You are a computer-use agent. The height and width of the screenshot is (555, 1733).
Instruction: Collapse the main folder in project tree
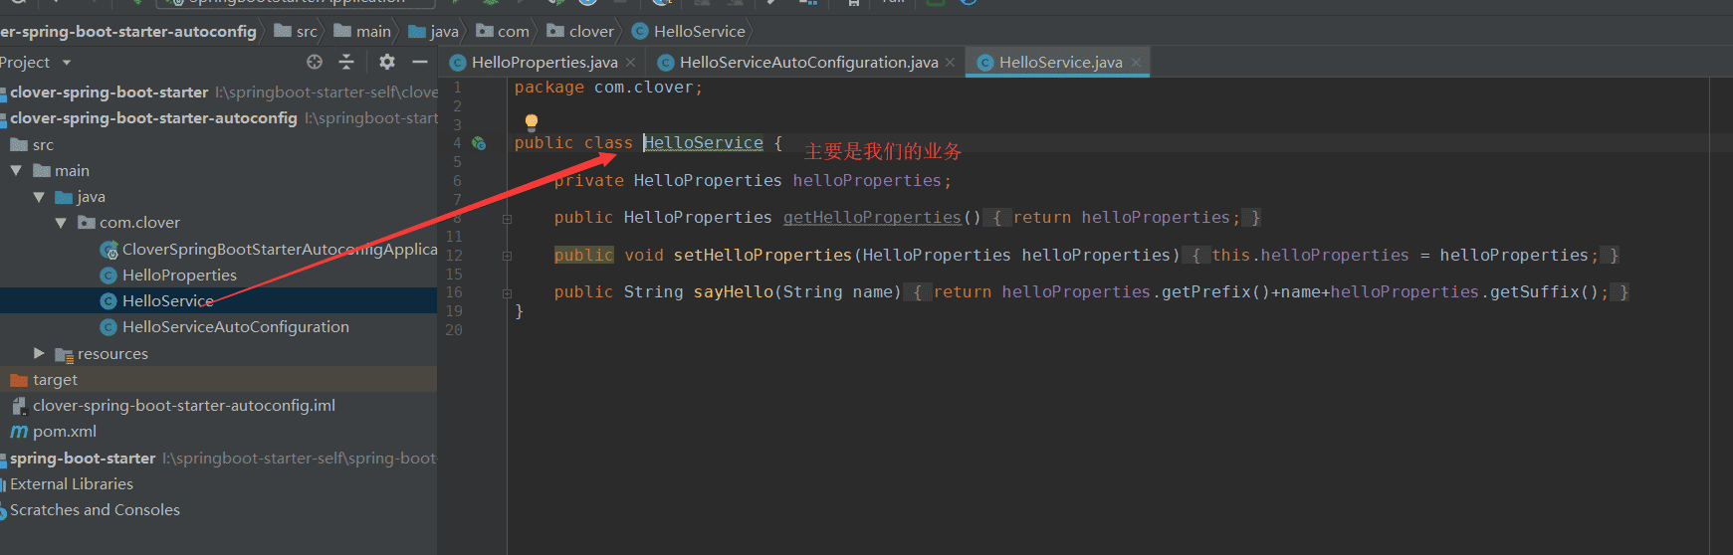click(x=16, y=171)
